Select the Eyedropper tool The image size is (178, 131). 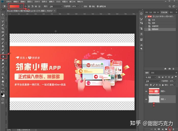(x=3, y=35)
